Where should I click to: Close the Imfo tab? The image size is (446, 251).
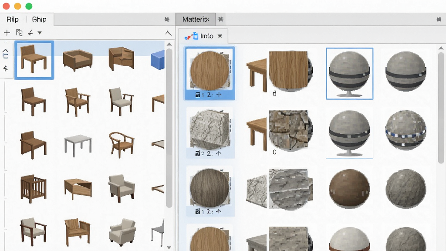click(x=220, y=36)
